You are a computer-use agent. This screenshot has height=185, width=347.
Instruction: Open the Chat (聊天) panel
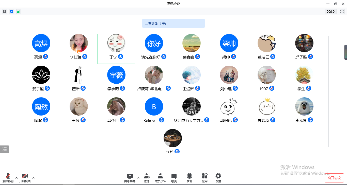click(x=174, y=178)
